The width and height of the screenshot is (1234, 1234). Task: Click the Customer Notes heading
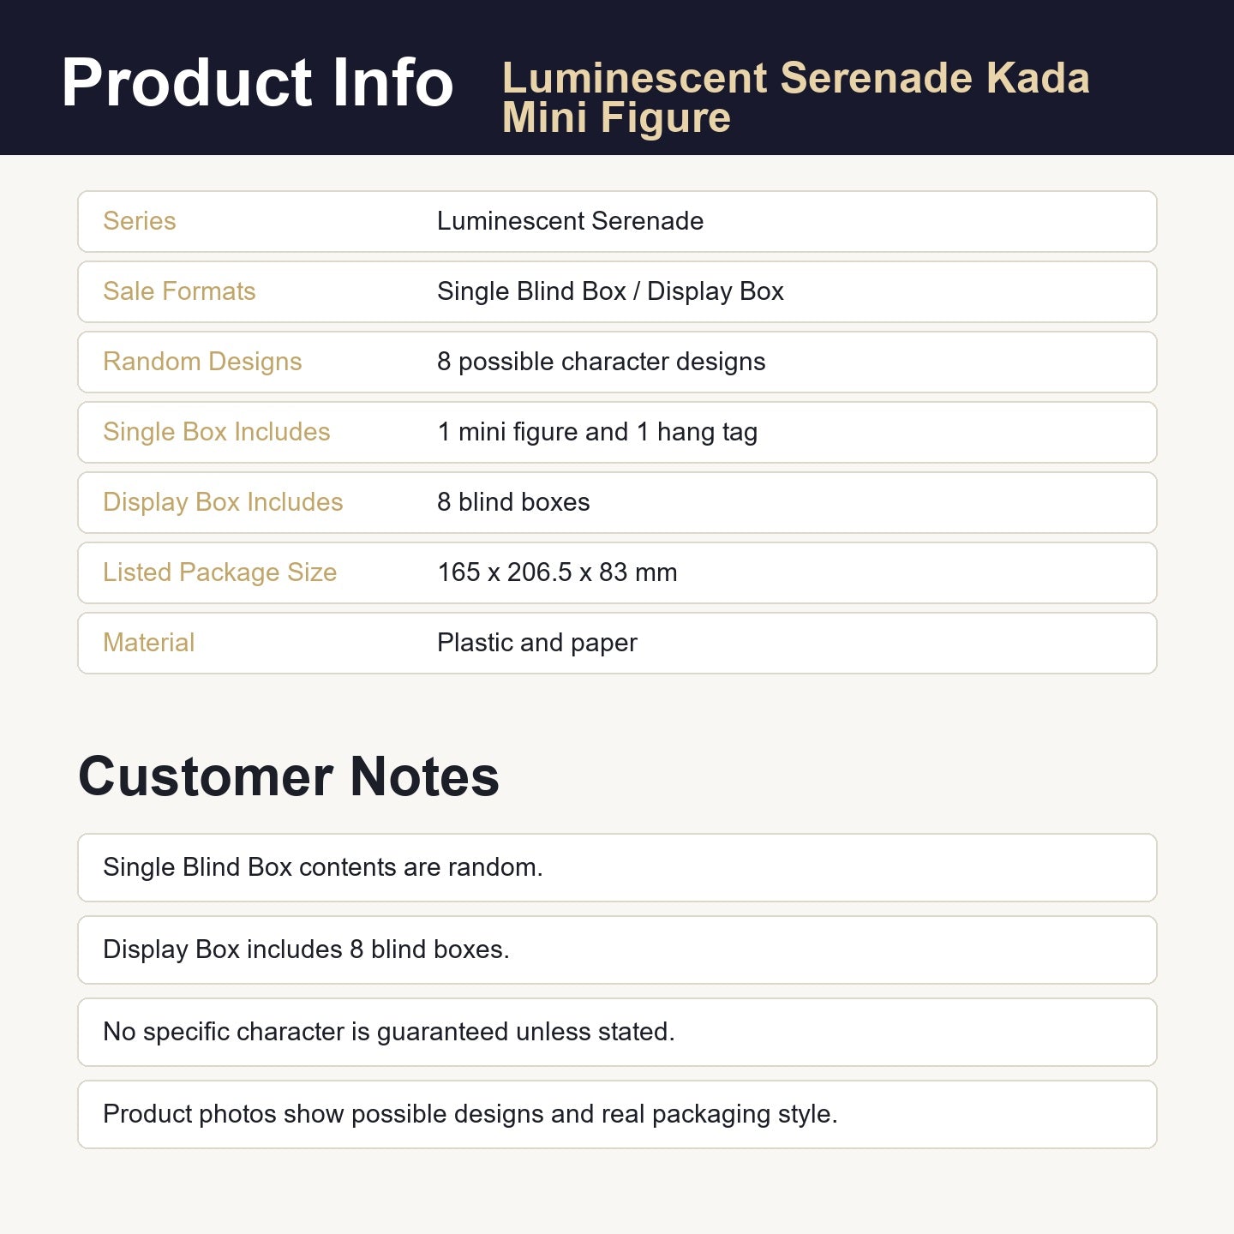click(289, 776)
